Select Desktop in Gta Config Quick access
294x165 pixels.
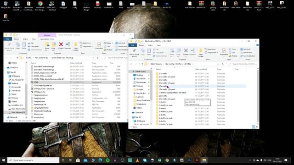[x=140, y=75]
